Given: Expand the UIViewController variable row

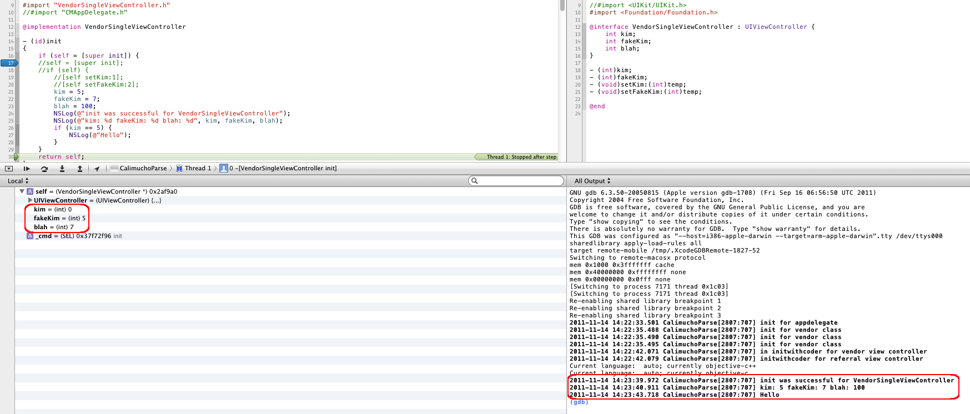Looking at the screenshot, I should coord(30,200).
